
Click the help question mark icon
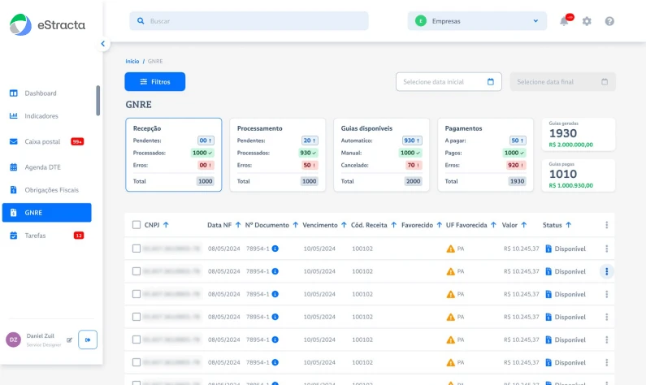click(609, 21)
